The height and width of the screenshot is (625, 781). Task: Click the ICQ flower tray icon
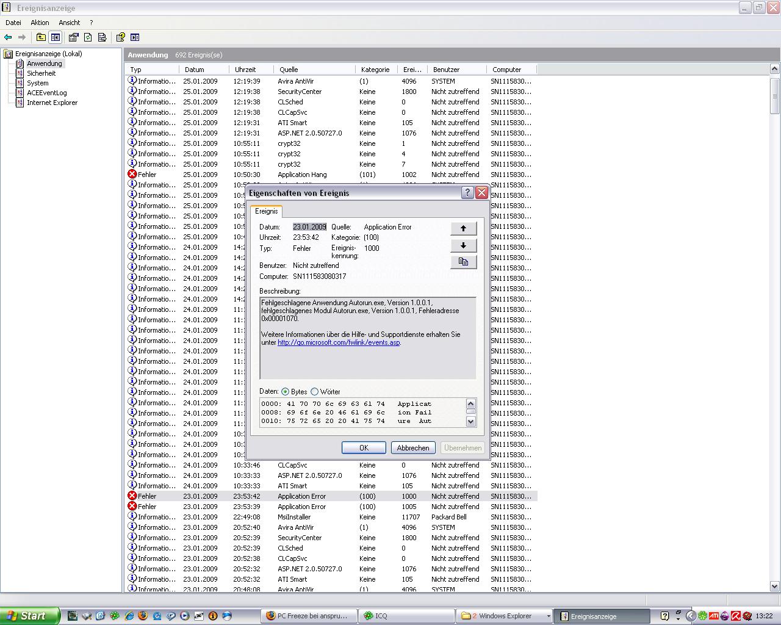pos(702,616)
